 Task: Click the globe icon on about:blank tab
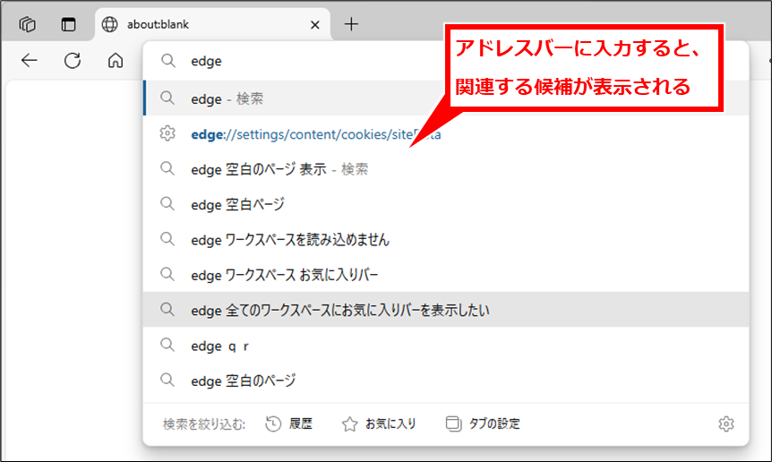pos(109,24)
